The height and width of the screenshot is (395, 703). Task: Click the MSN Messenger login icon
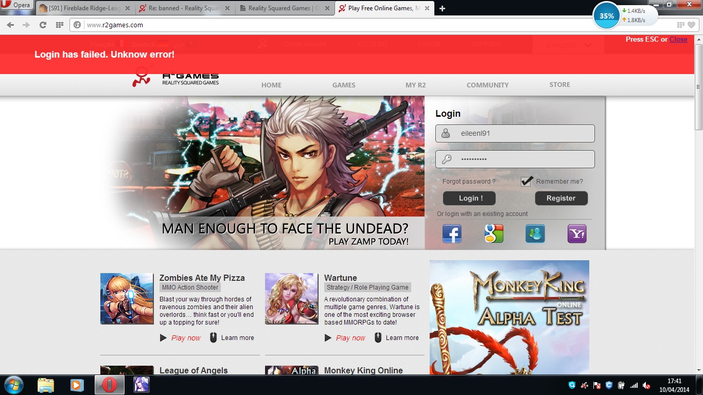[535, 234]
